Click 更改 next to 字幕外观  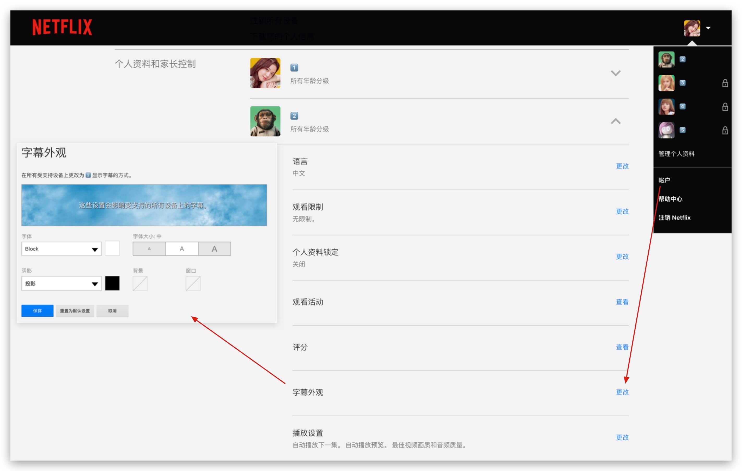pos(622,392)
